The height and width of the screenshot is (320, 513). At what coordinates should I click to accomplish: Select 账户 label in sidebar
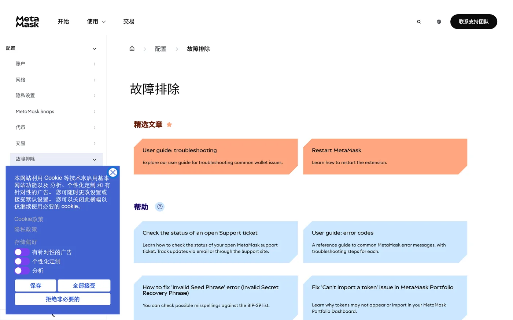pos(21,64)
